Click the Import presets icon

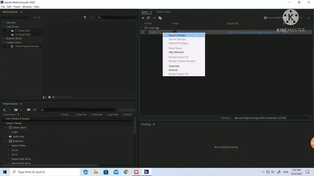[28, 110]
